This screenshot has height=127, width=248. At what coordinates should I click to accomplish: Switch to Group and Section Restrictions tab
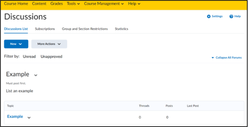click(85, 29)
